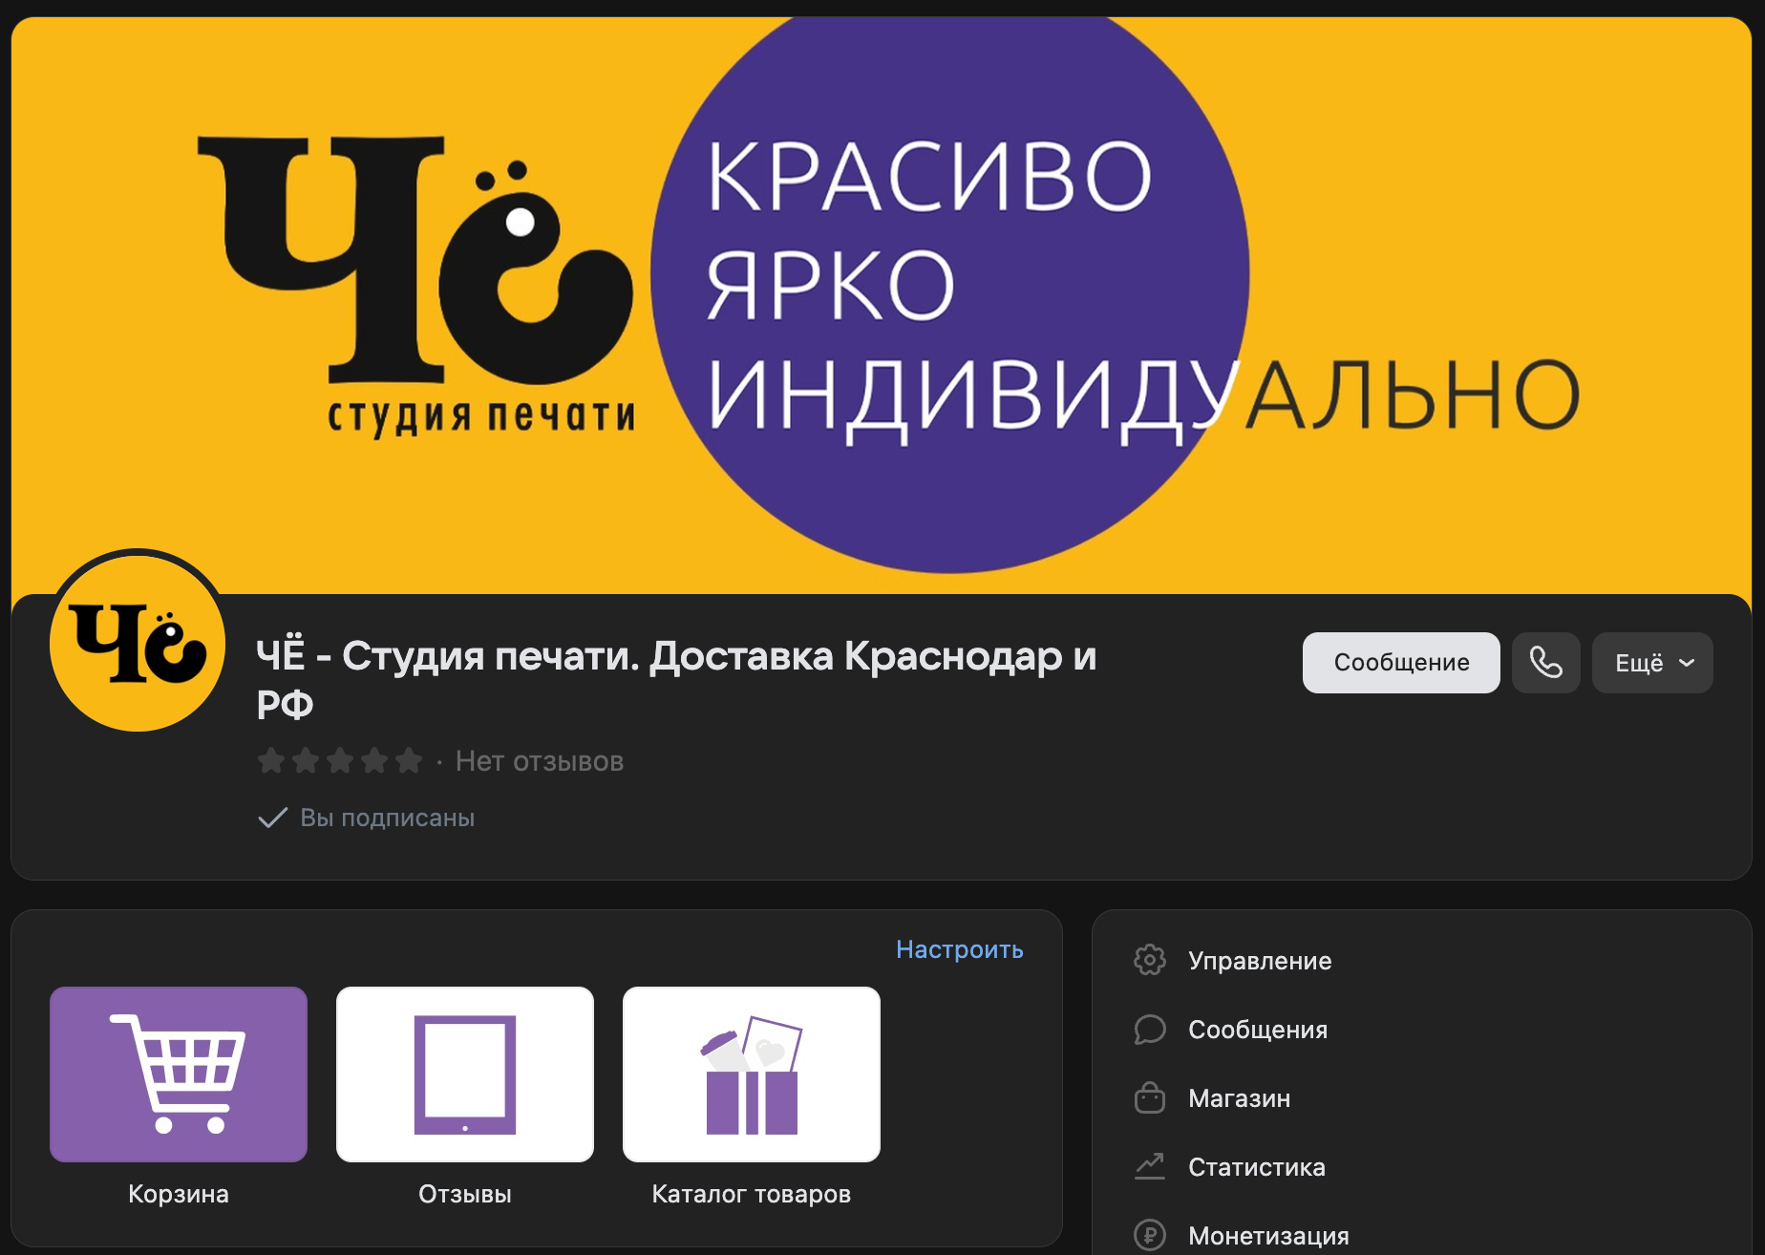The image size is (1765, 1255).
Task: View Статистика using the graph icon
Action: click(1151, 1167)
